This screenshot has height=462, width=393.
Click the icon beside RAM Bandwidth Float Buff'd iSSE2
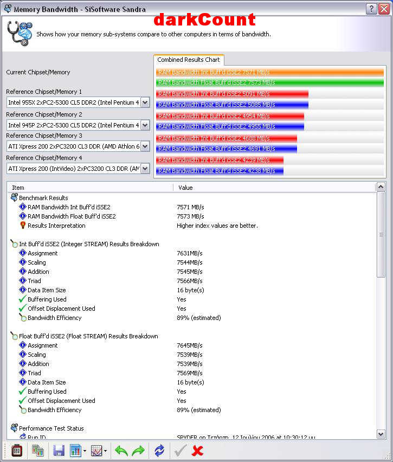23,216
